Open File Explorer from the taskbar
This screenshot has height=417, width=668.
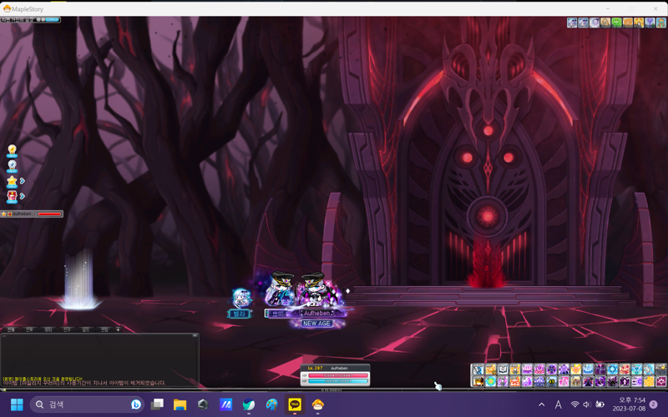pos(180,404)
